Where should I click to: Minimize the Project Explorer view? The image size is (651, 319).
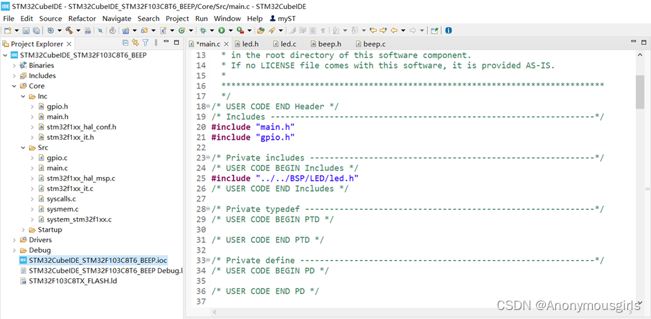(x=166, y=42)
